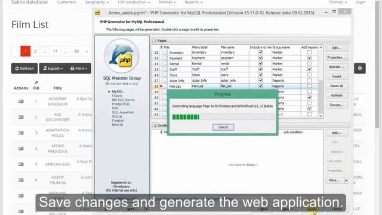Click the Edit... button for pages
The width and height of the screenshot is (382, 215).
pos(337,48)
